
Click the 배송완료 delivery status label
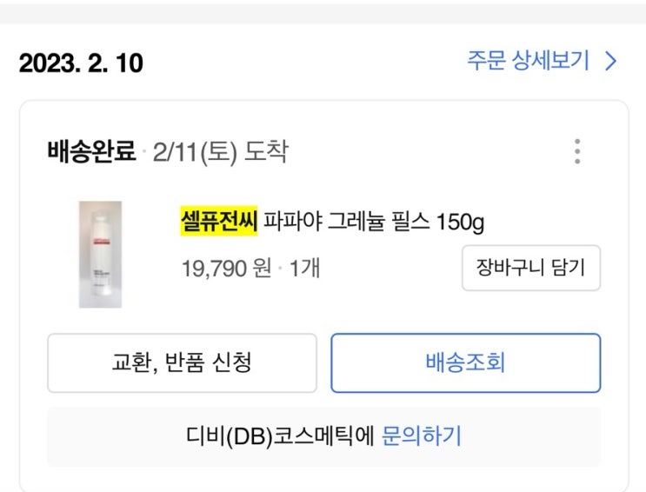click(x=91, y=153)
